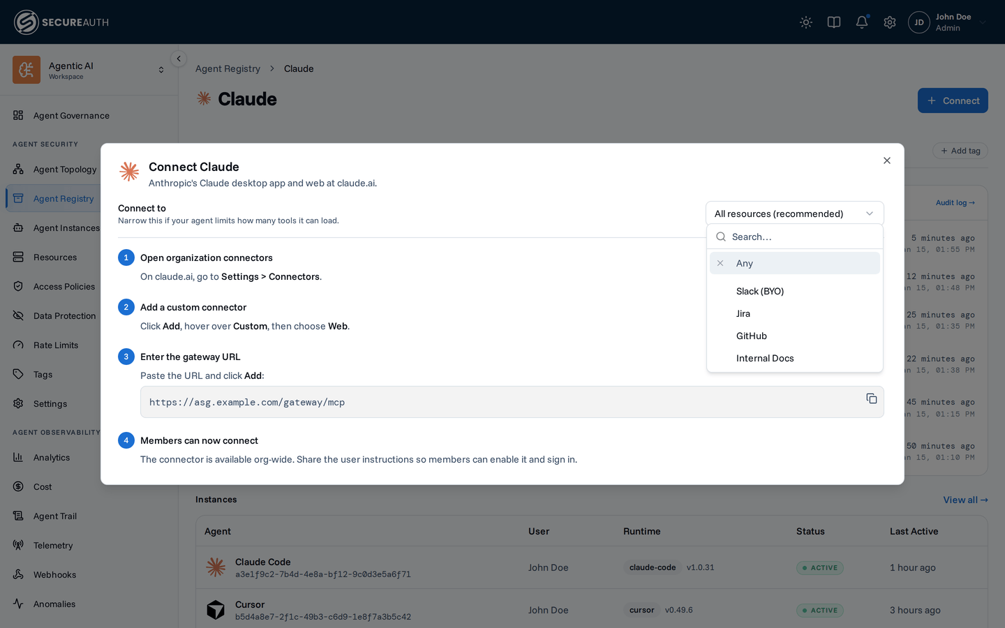The width and height of the screenshot is (1005, 628).
Task: Click the search magnifier icon in dropdown
Action: (721, 237)
